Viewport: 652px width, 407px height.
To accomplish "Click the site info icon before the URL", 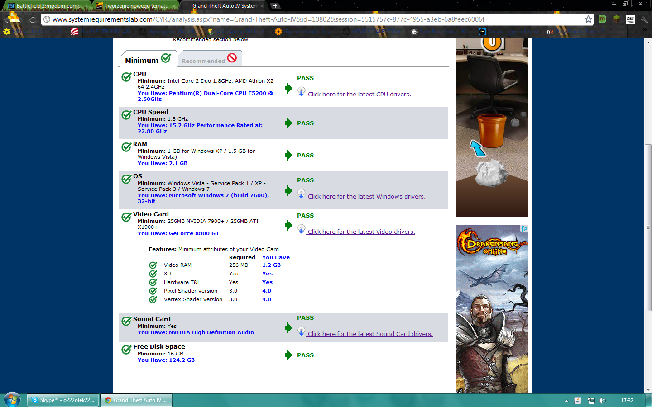I will pyautogui.click(x=47, y=19).
